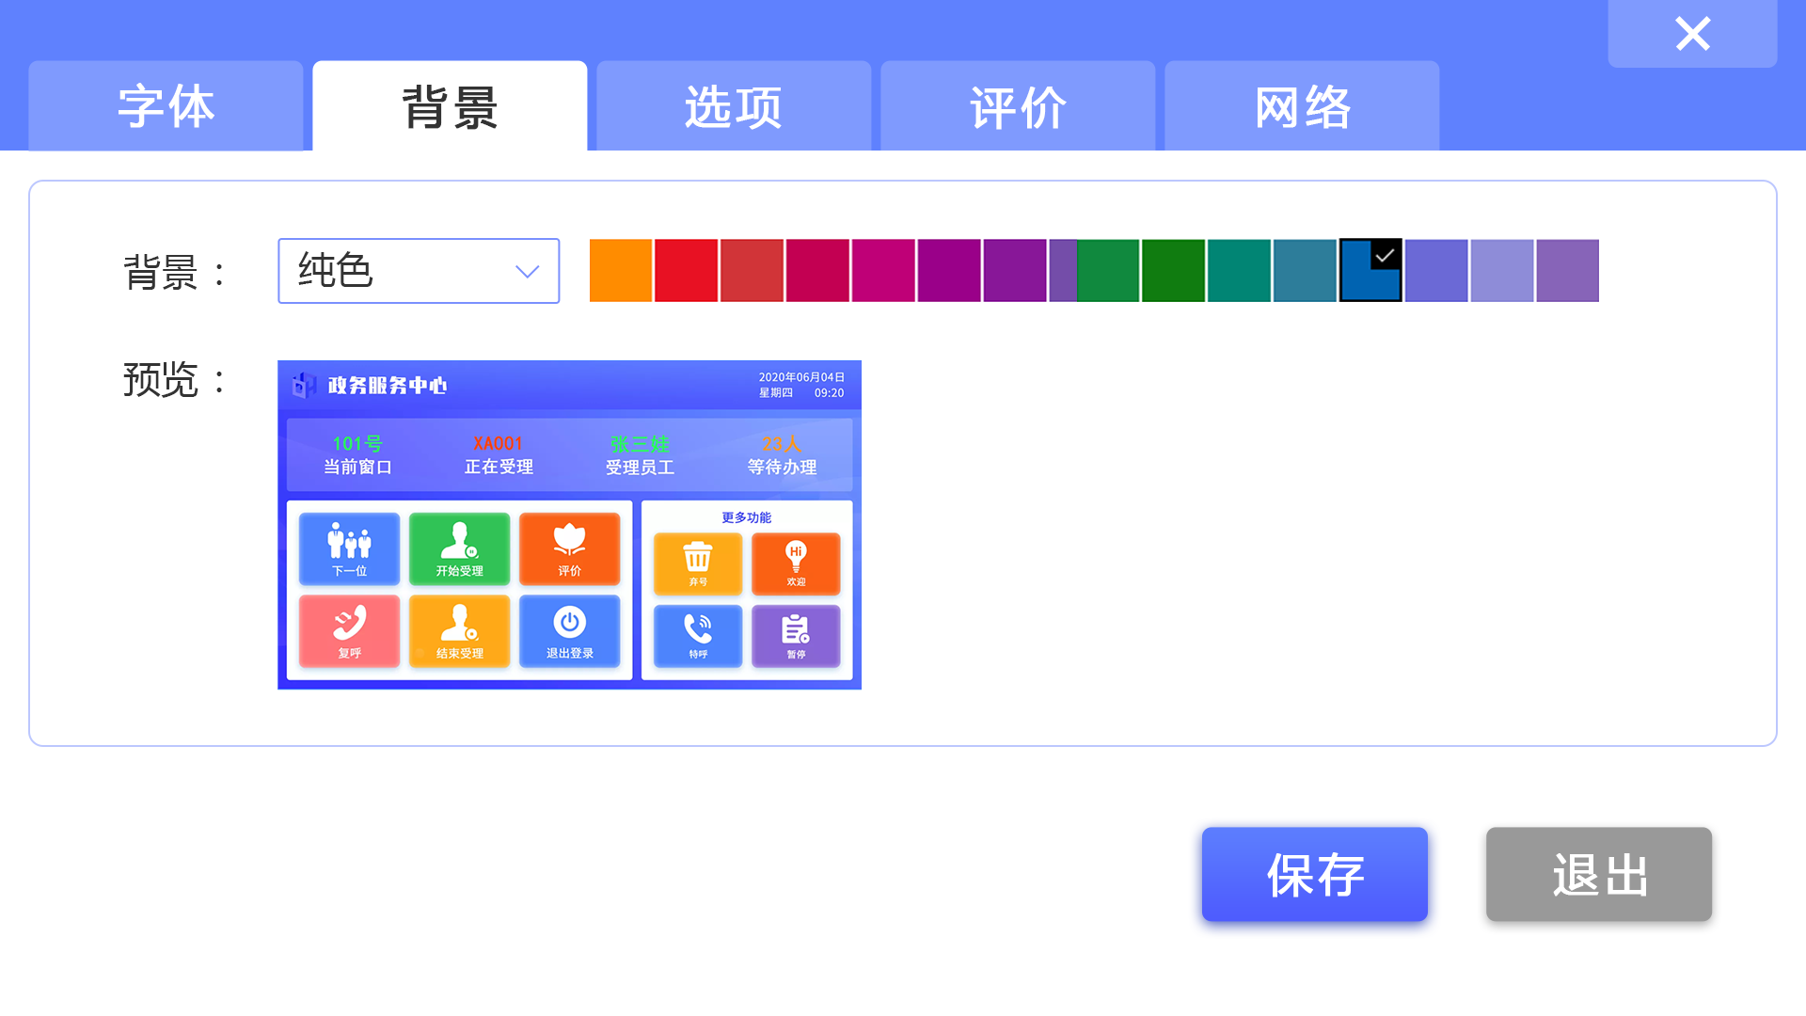Click the orange 评价 lotus icon in preview

coord(569,548)
